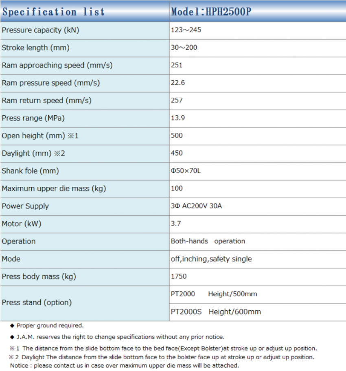Select the Ram return speed label
The image size is (346, 371).
pos(46,100)
